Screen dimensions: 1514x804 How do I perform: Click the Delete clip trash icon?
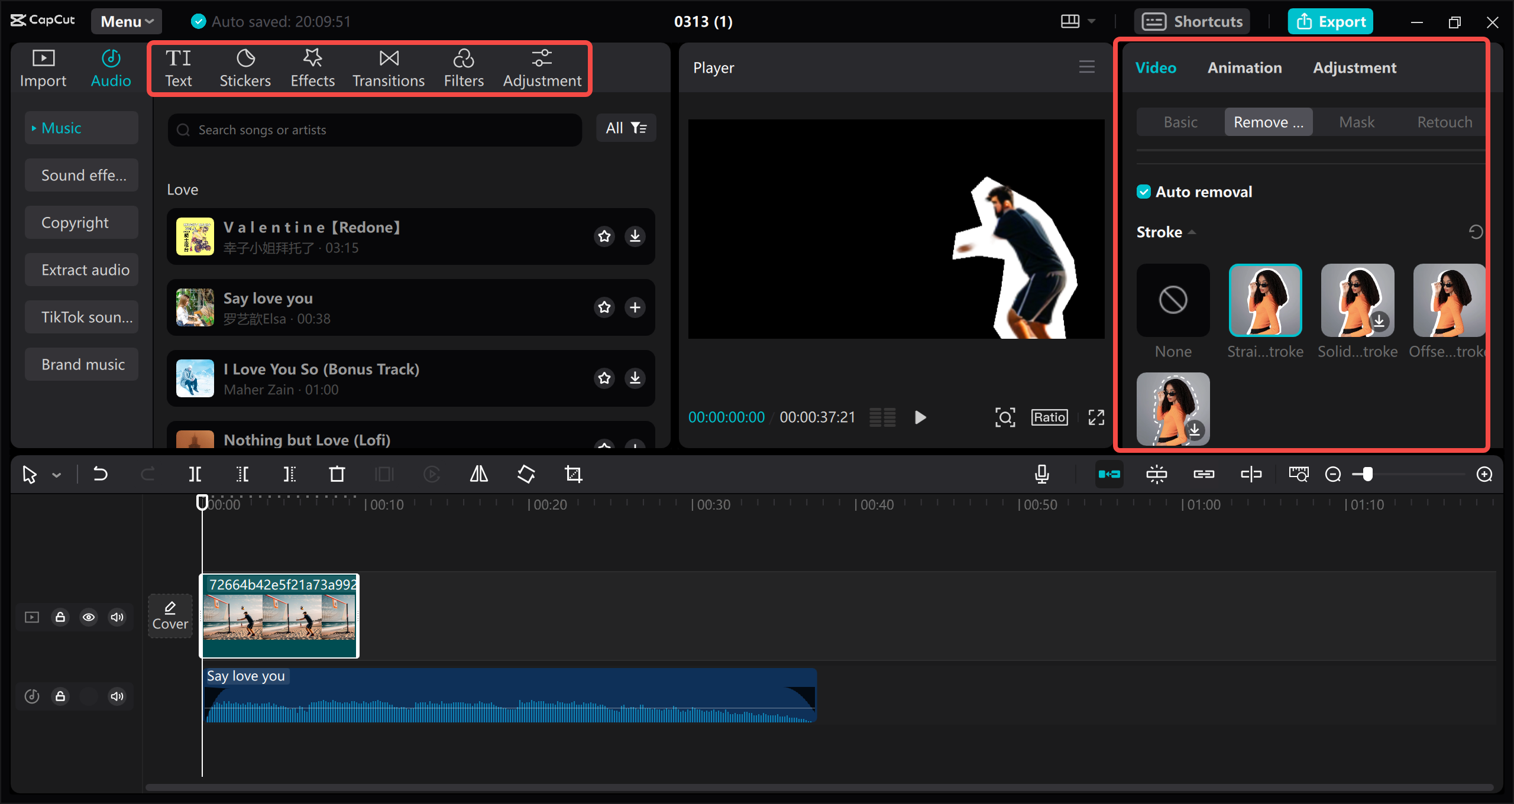(x=337, y=474)
